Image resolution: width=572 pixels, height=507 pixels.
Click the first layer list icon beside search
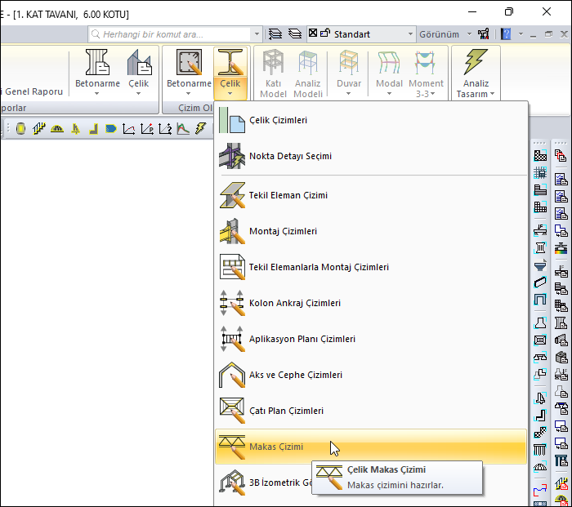pyautogui.click(x=275, y=34)
